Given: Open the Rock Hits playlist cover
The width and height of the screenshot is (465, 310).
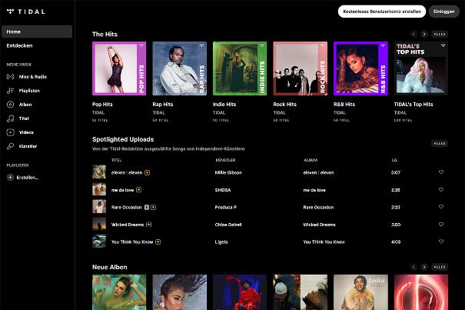Looking at the screenshot, I should click(x=301, y=68).
